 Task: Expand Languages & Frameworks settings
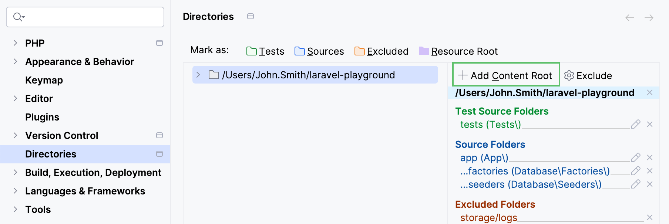pyautogui.click(x=15, y=191)
